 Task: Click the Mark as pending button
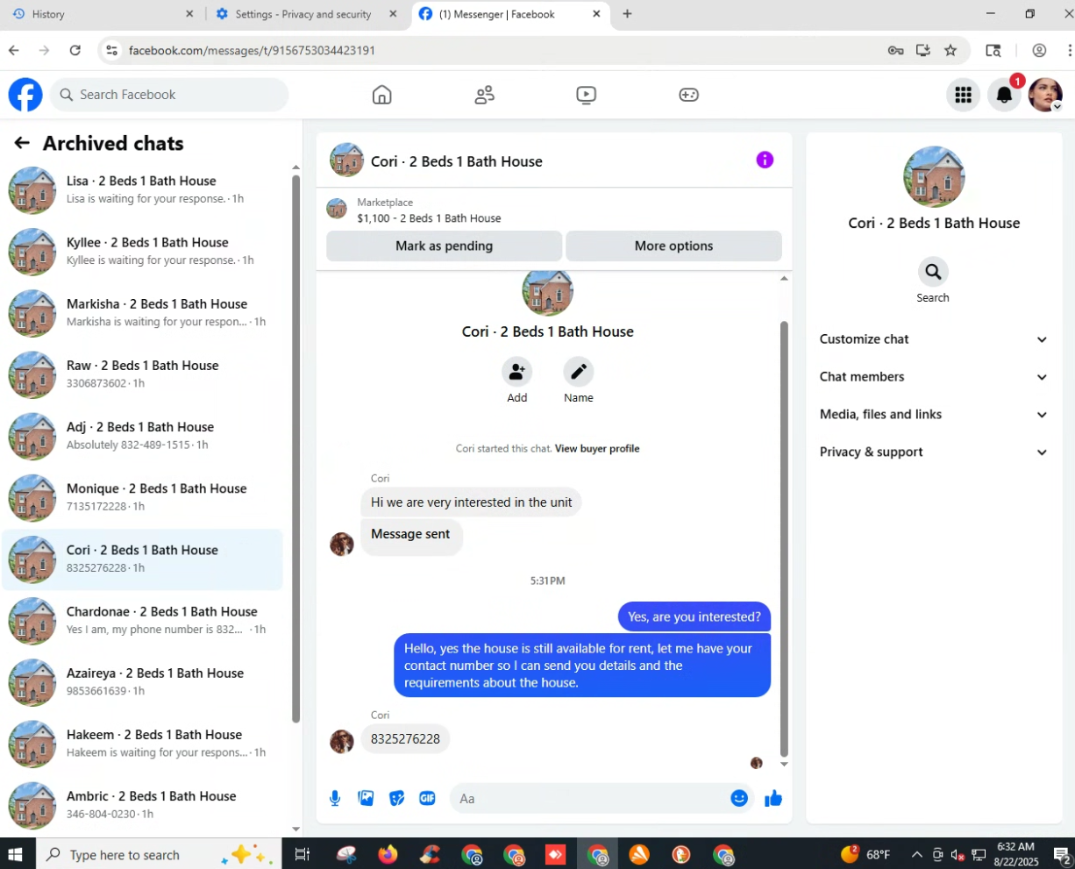pos(444,246)
